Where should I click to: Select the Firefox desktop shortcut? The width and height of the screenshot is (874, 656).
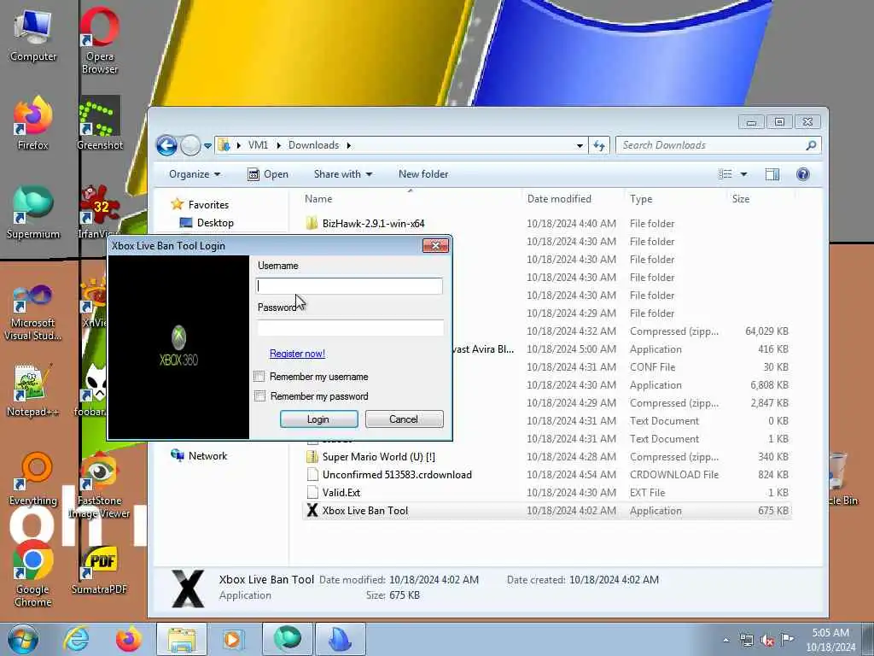pos(33,123)
